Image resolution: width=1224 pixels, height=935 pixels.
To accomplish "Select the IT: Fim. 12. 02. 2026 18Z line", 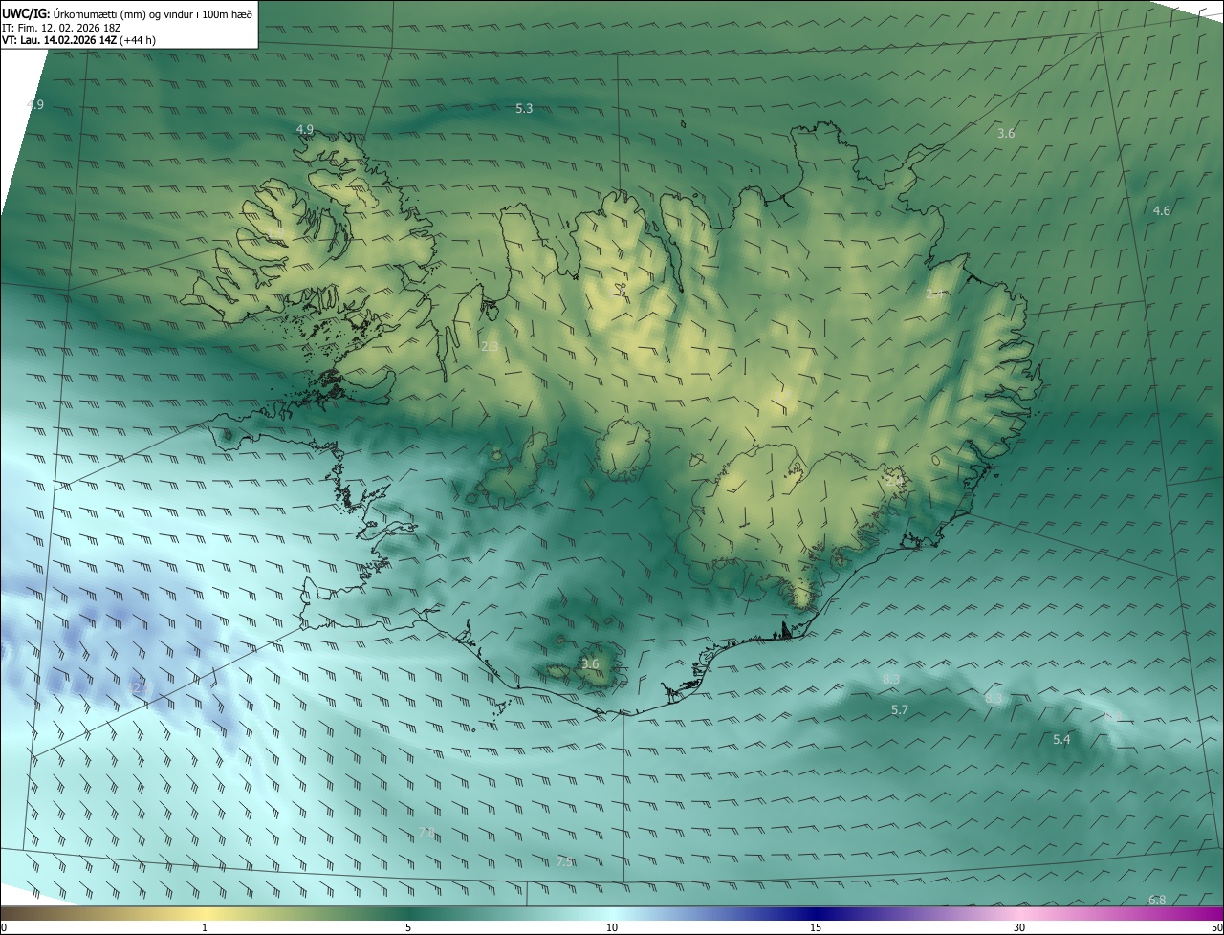I will (61, 27).
